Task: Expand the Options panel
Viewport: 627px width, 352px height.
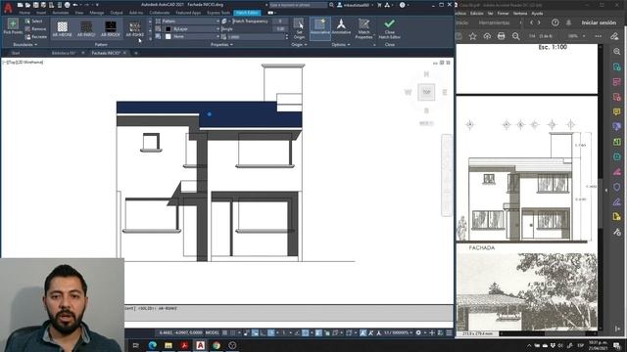Action: [341, 45]
